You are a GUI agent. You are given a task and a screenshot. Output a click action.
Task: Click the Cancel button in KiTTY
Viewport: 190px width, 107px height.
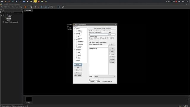78,70
